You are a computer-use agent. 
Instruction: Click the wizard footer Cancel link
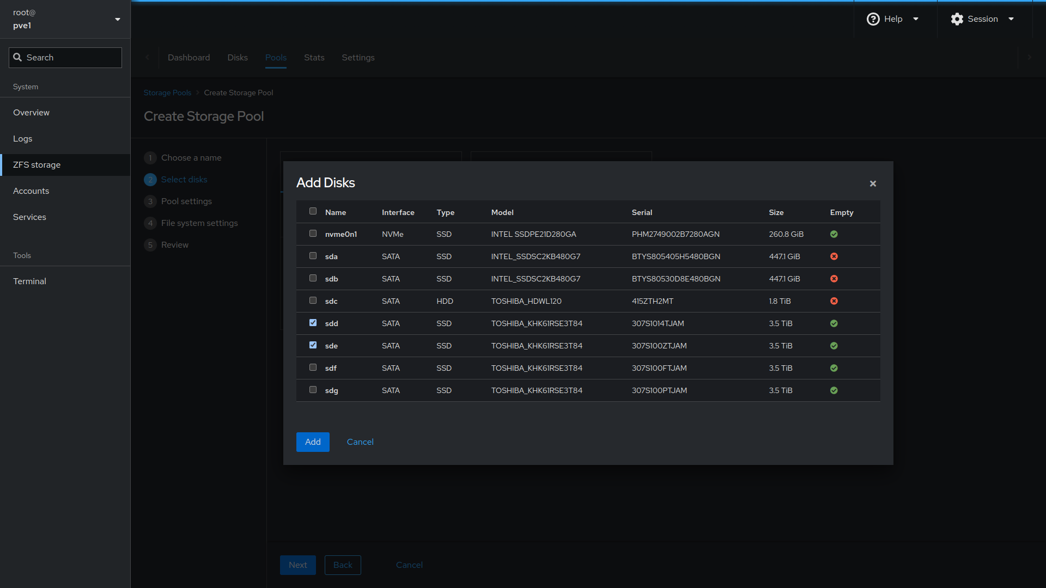[409, 565]
